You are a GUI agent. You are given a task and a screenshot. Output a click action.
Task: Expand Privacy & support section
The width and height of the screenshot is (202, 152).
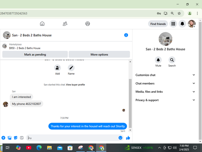(165, 100)
